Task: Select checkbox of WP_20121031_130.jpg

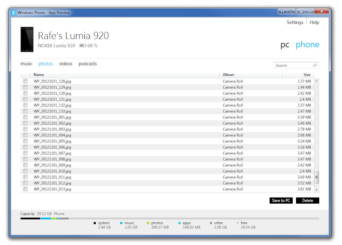Action: [25, 93]
